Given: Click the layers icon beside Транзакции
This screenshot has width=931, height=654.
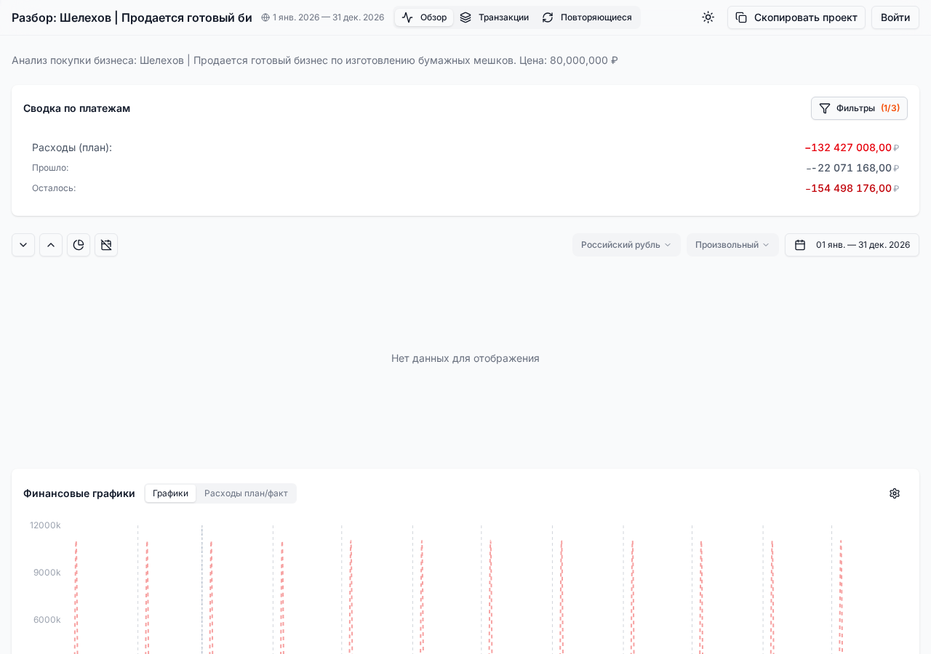Looking at the screenshot, I should (x=466, y=17).
